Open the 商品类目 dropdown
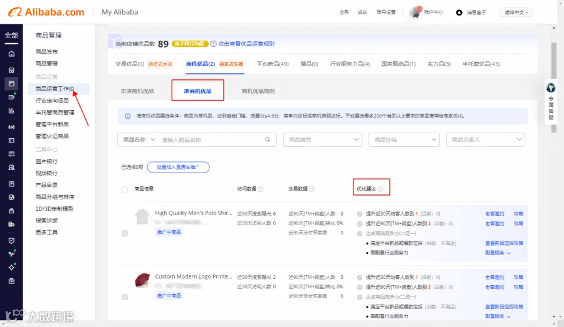 323,139
